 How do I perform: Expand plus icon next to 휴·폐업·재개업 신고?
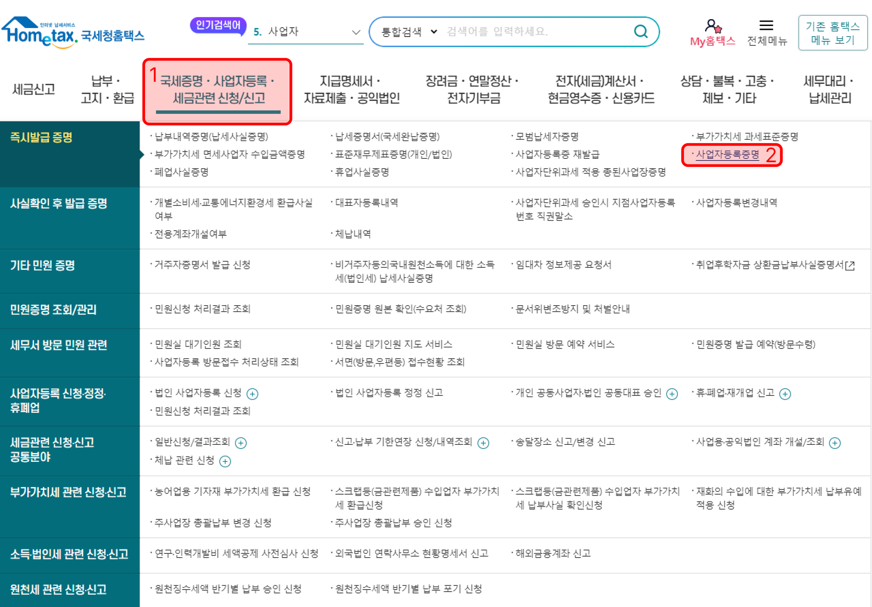pos(785,394)
